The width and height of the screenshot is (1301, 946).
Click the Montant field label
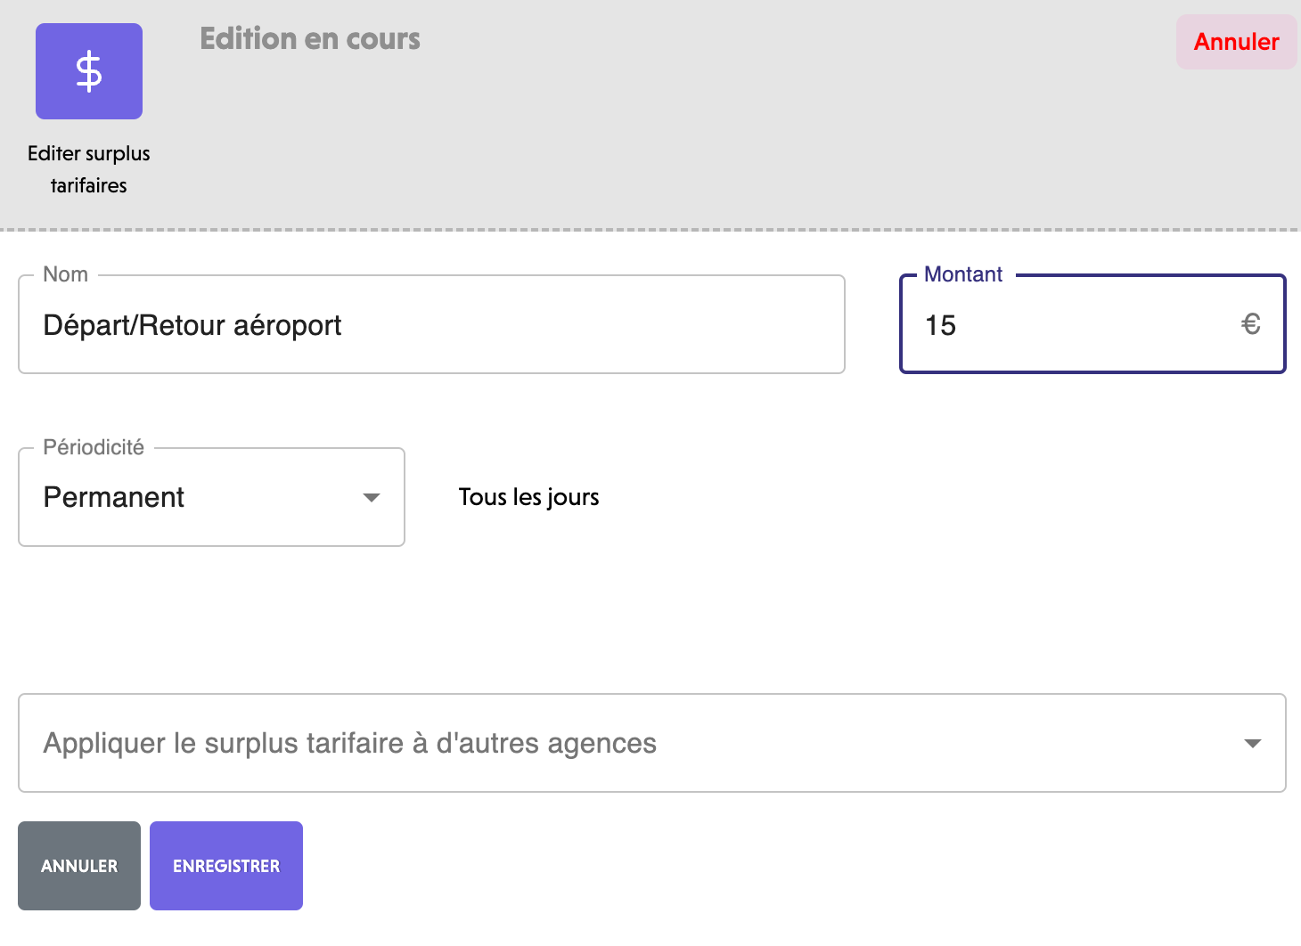pos(963,274)
